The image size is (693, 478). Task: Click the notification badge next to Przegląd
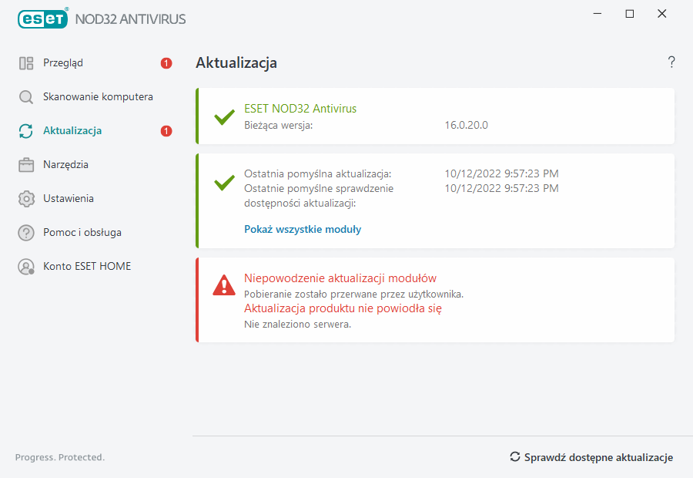tap(166, 63)
